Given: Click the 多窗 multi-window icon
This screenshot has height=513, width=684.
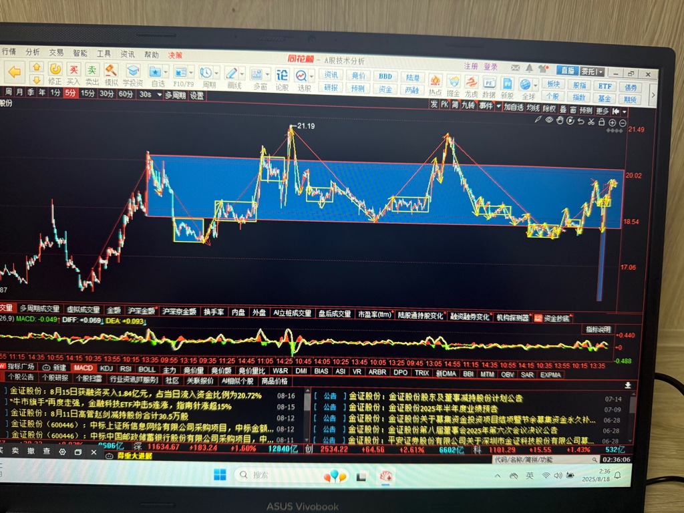Looking at the screenshot, I should point(256,73).
